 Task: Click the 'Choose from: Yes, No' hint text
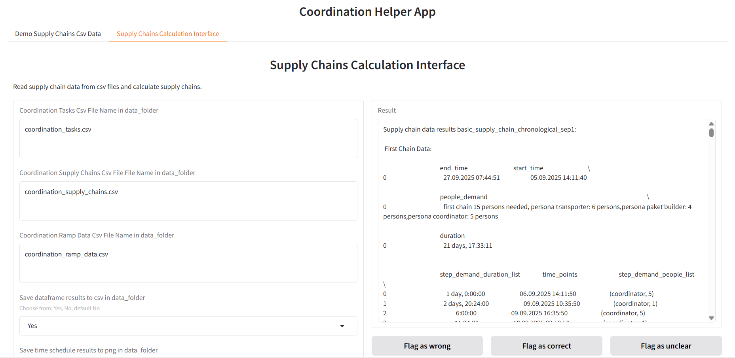(x=59, y=309)
